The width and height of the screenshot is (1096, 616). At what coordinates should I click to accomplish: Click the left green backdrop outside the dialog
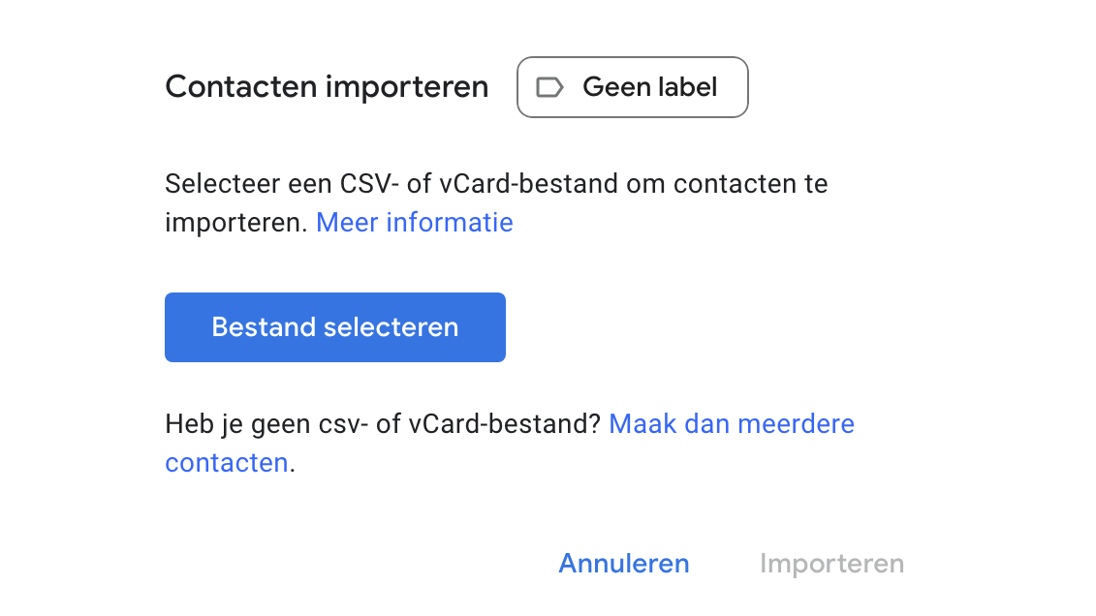[63, 308]
